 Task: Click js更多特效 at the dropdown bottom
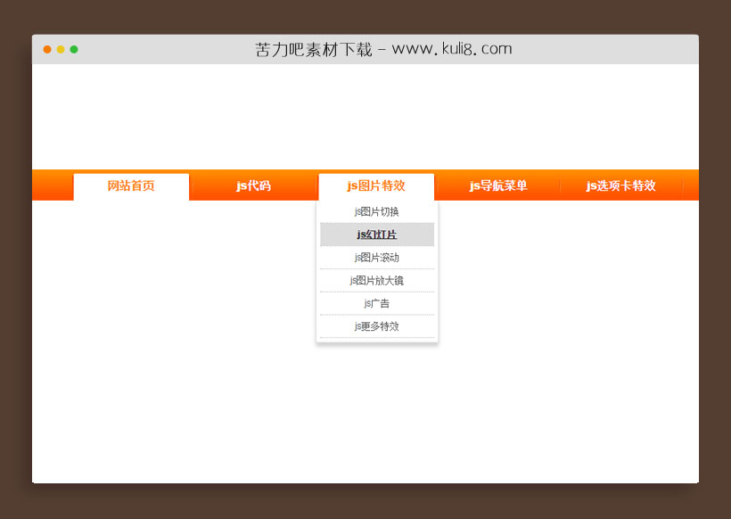click(x=376, y=325)
